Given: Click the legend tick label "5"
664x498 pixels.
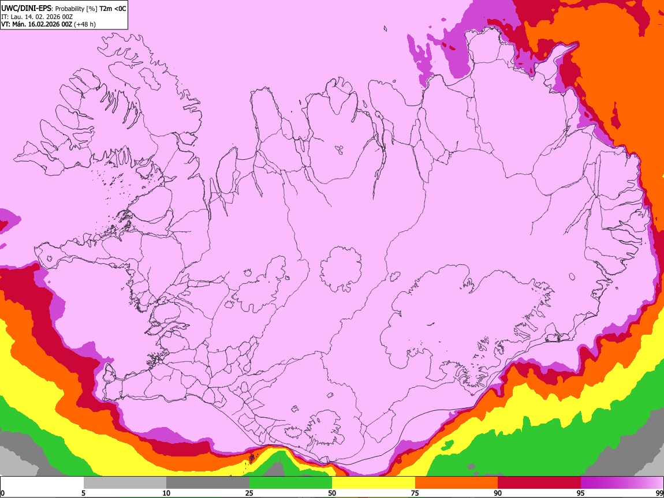Looking at the screenshot, I should 83,493.
